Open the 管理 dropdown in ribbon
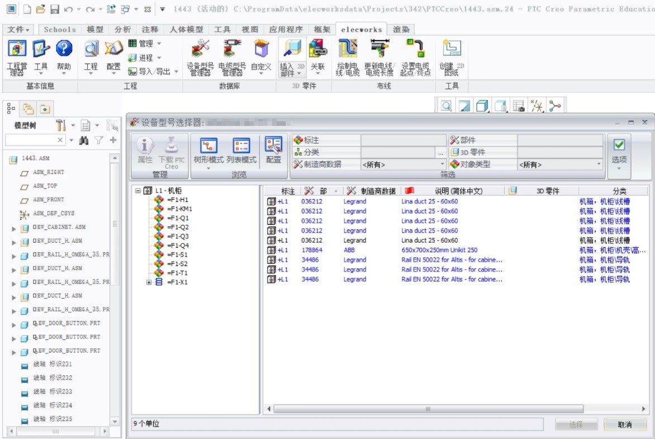 pyautogui.click(x=145, y=44)
